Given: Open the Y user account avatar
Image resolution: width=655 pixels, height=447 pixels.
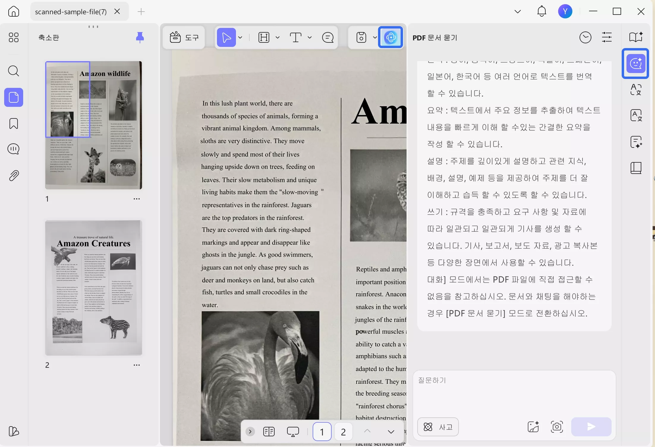Looking at the screenshot, I should point(565,12).
